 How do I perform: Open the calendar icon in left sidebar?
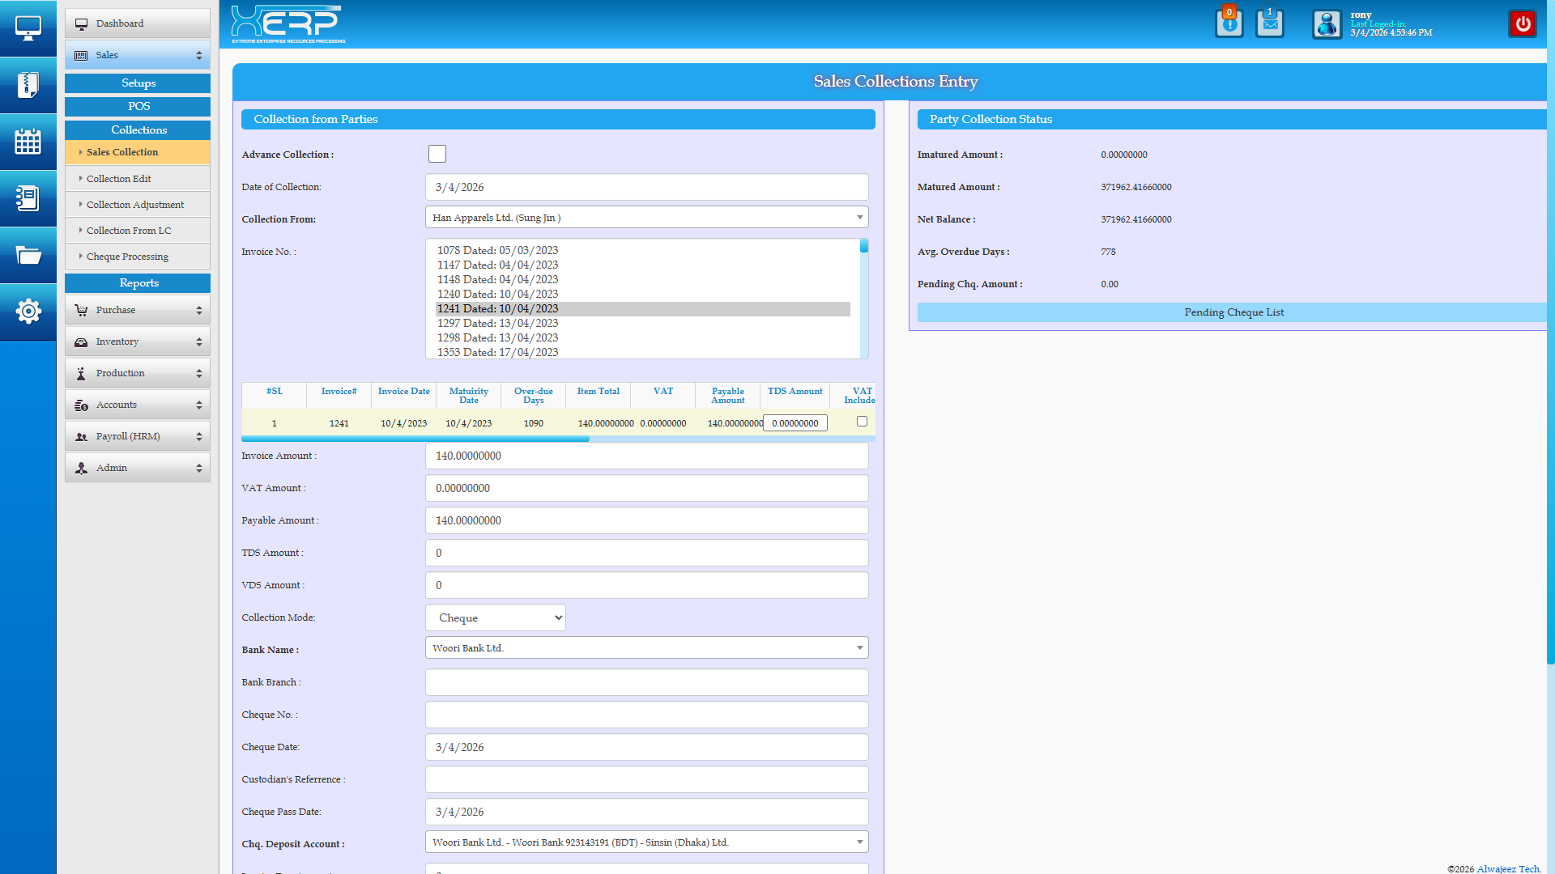pyautogui.click(x=28, y=142)
